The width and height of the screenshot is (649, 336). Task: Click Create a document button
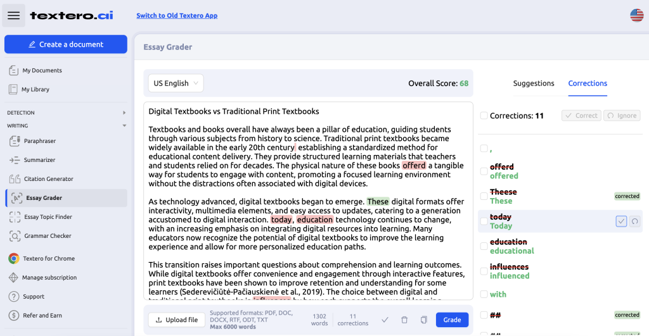point(66,44)
